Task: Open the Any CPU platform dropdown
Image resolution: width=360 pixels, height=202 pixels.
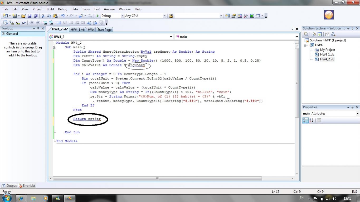Action: [164, 16]
